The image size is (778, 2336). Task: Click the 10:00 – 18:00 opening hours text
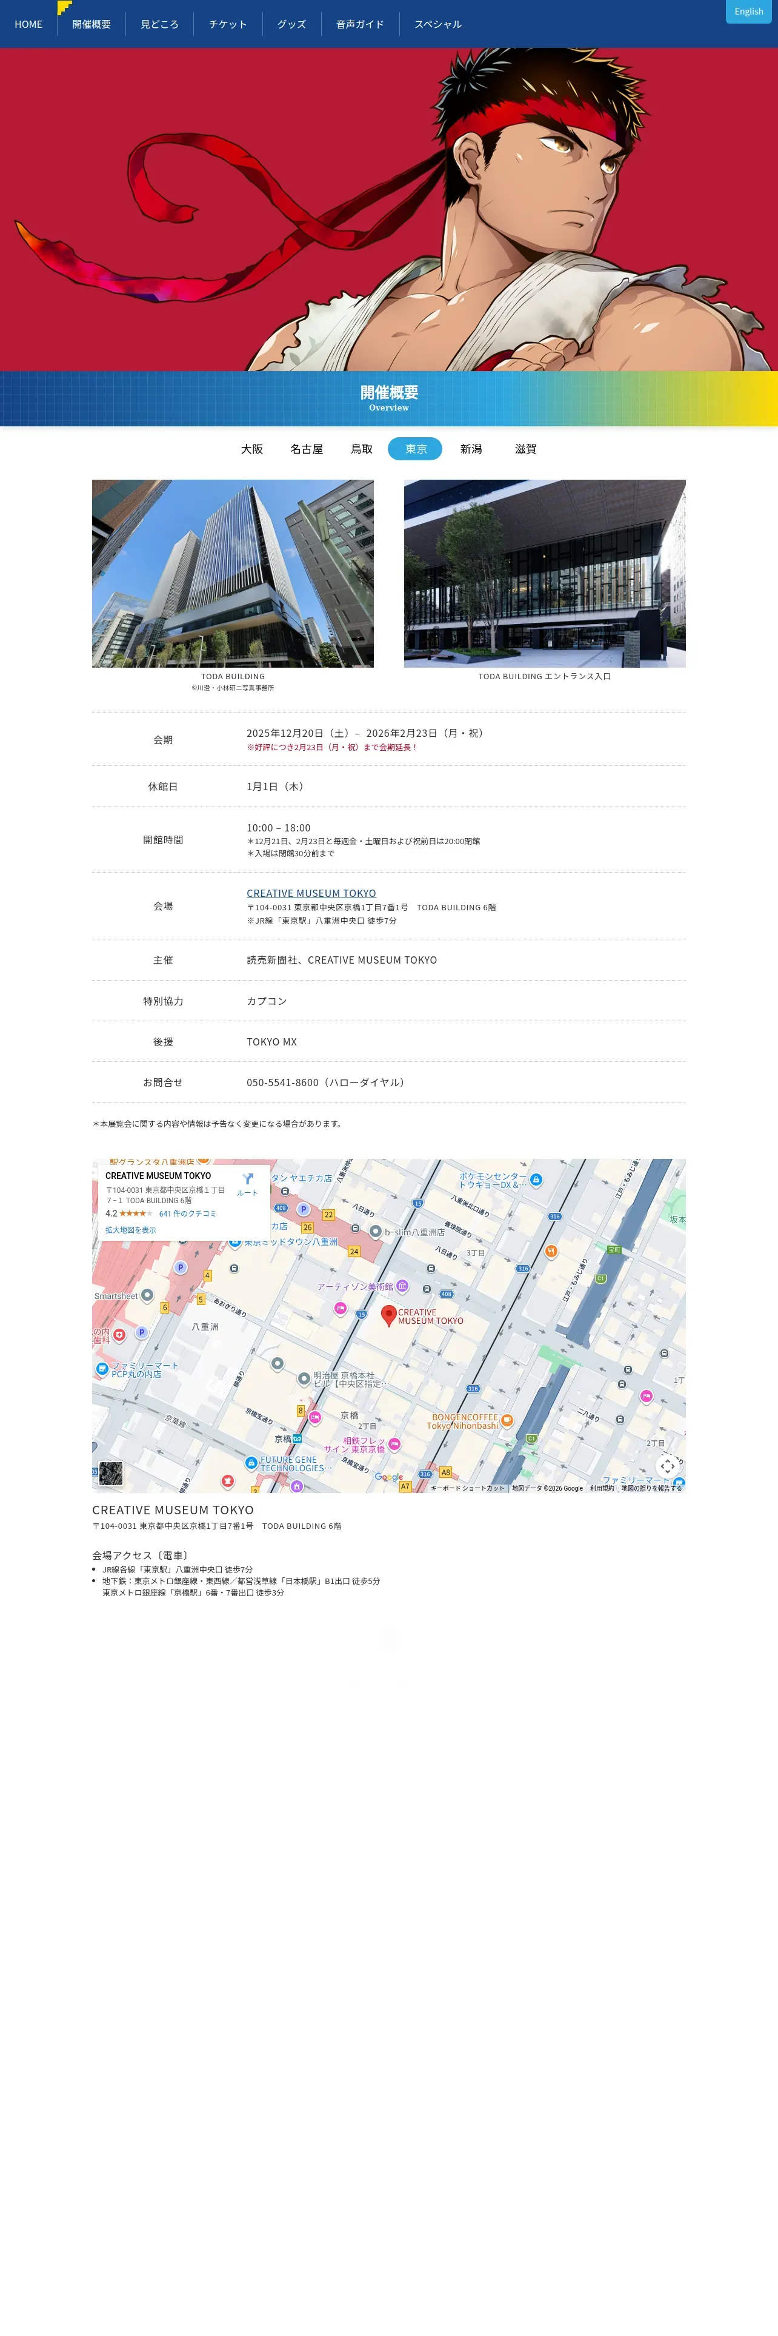coord(278,828)
